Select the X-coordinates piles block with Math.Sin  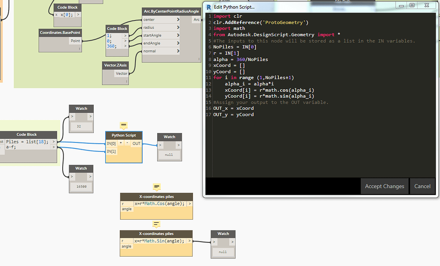[156, 234]
